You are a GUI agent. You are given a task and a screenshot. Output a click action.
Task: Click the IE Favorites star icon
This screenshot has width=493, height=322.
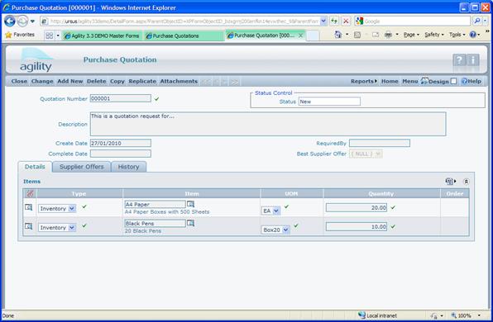click(8, 35)
